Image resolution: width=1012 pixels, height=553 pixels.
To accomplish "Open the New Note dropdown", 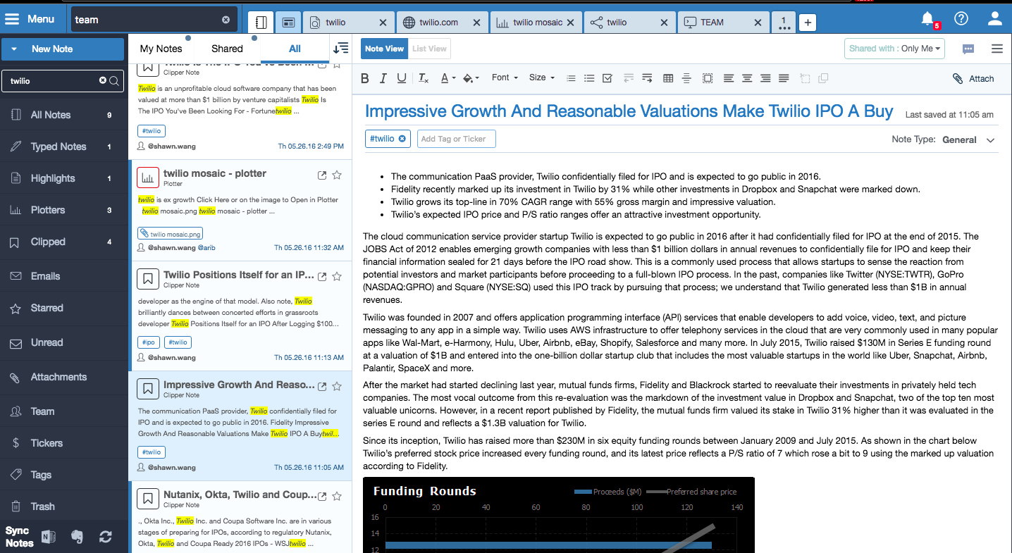I will (63, 49).
